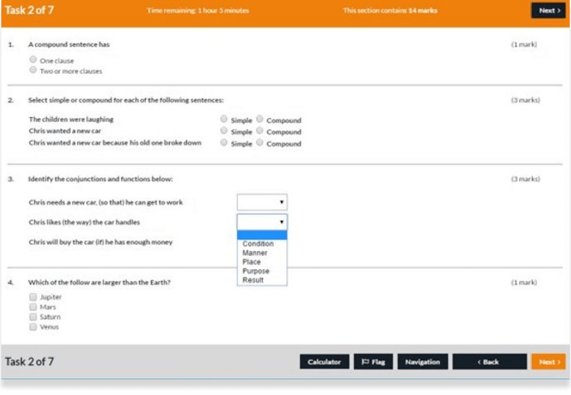
Task: Collapse the open dropdown for 'the way' sentence
Action: coord(262,222)
